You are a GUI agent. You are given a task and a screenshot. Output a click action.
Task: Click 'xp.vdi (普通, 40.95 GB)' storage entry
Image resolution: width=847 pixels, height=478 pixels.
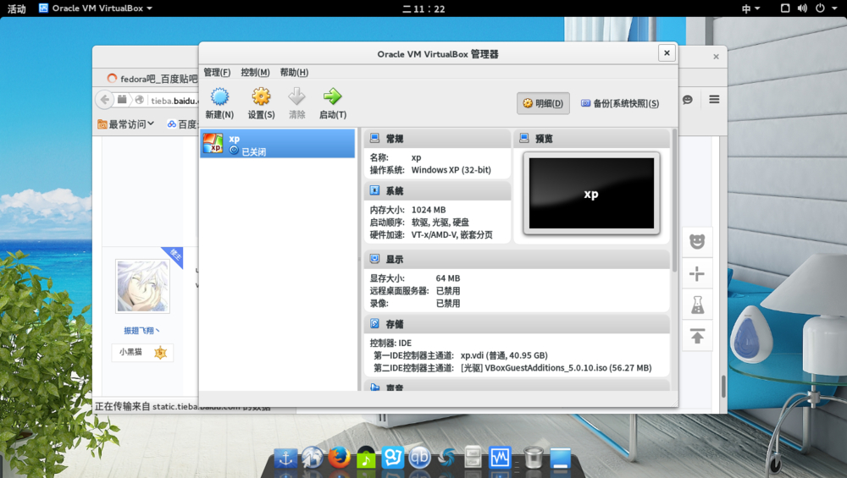(x=504, y=355)
